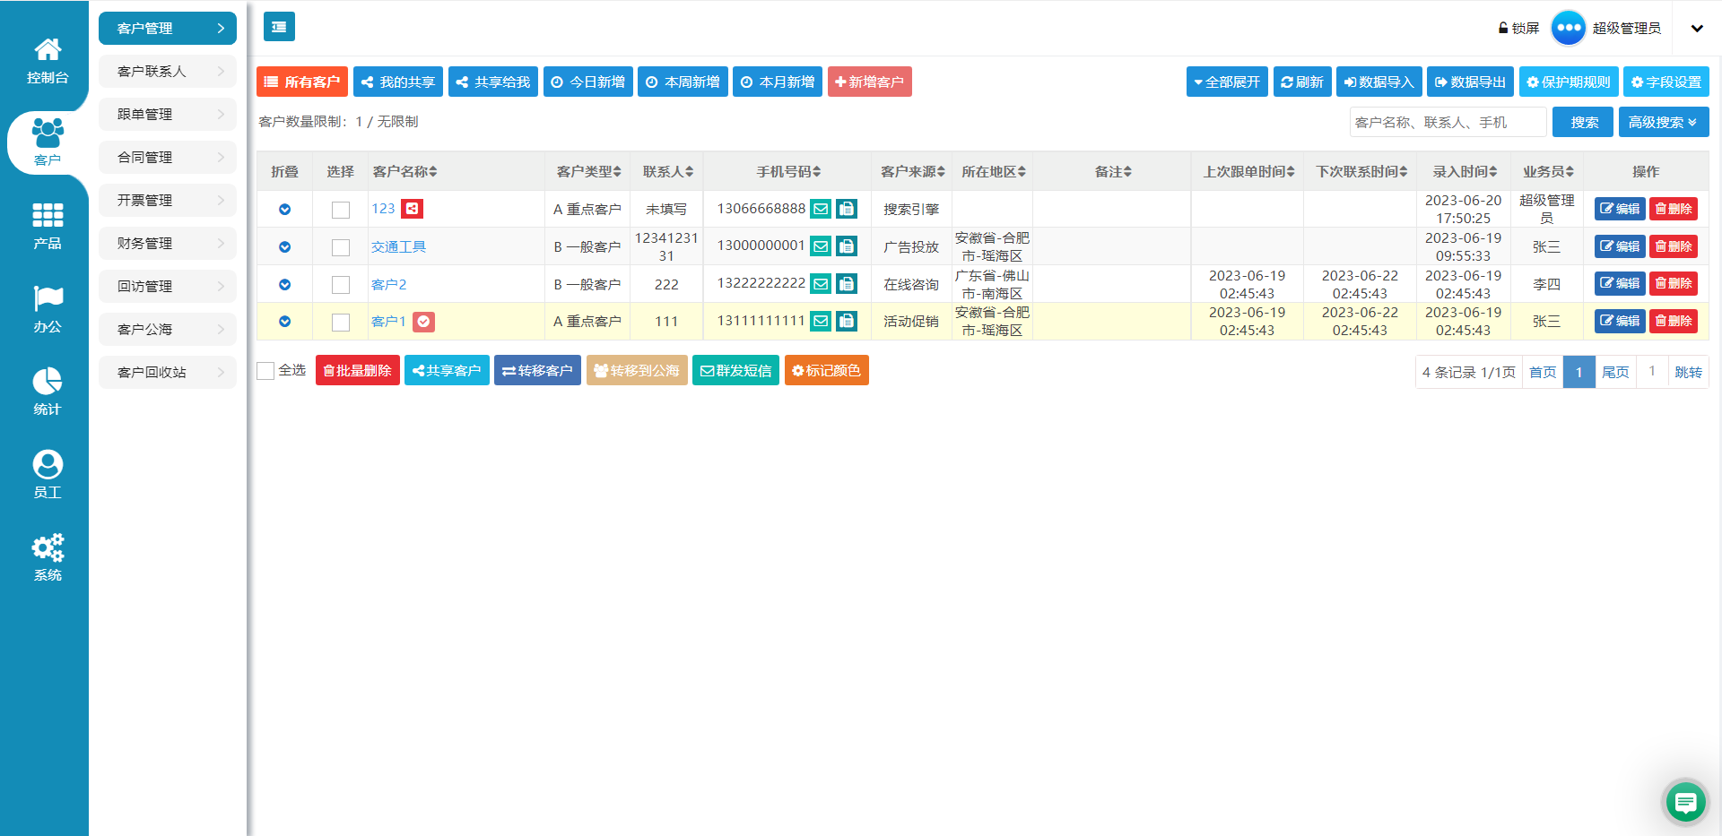This screenshot has width=1722, height=836.
Task: Click the red check icon beside 客户1
Action: 423,321
